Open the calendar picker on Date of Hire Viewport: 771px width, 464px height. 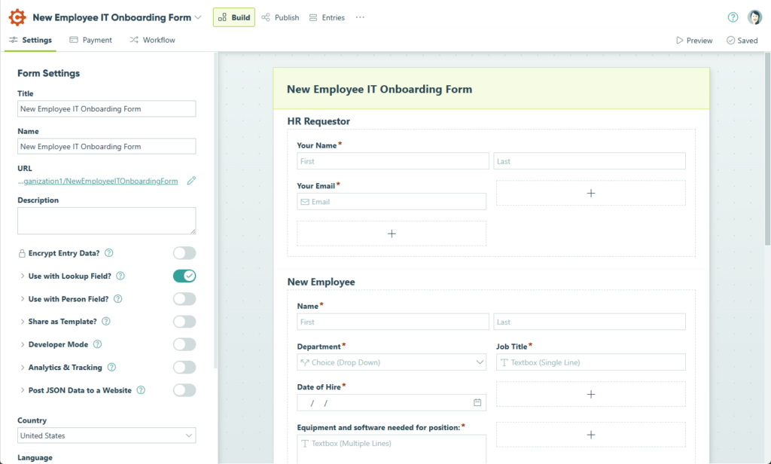tap(477, 402)
